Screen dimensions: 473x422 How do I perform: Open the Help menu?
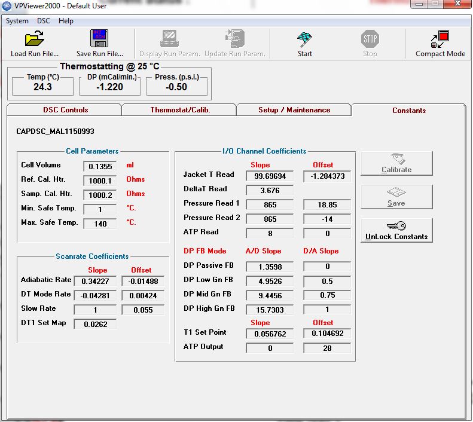pyautogui.click(x=66, y=21)
